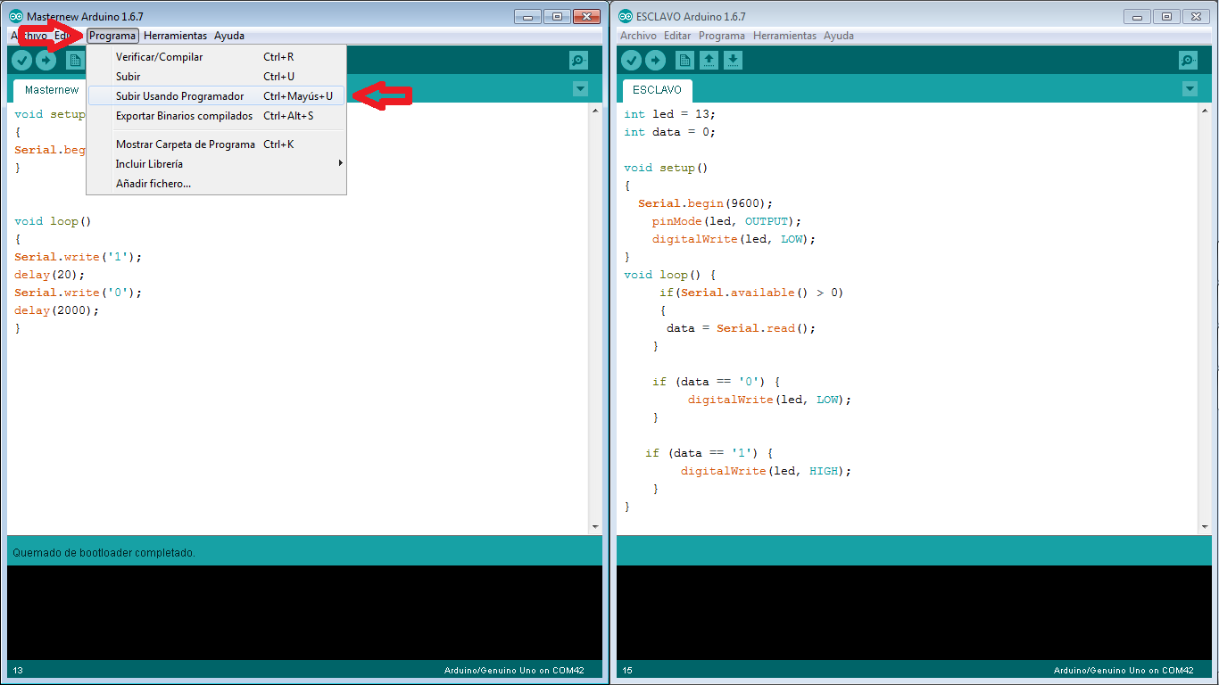The image size is (1219, 685).
Task: Click Open sketch icon in ESCLAVO window
Action: [709, 61]
